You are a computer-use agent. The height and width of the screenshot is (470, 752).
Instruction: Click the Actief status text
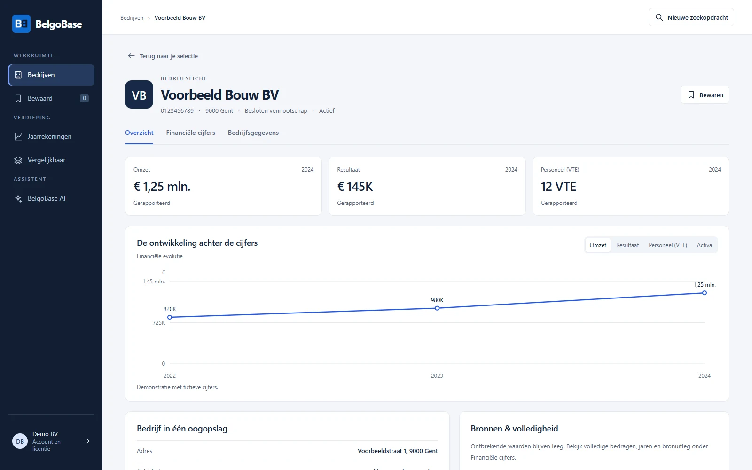(327, 111)
